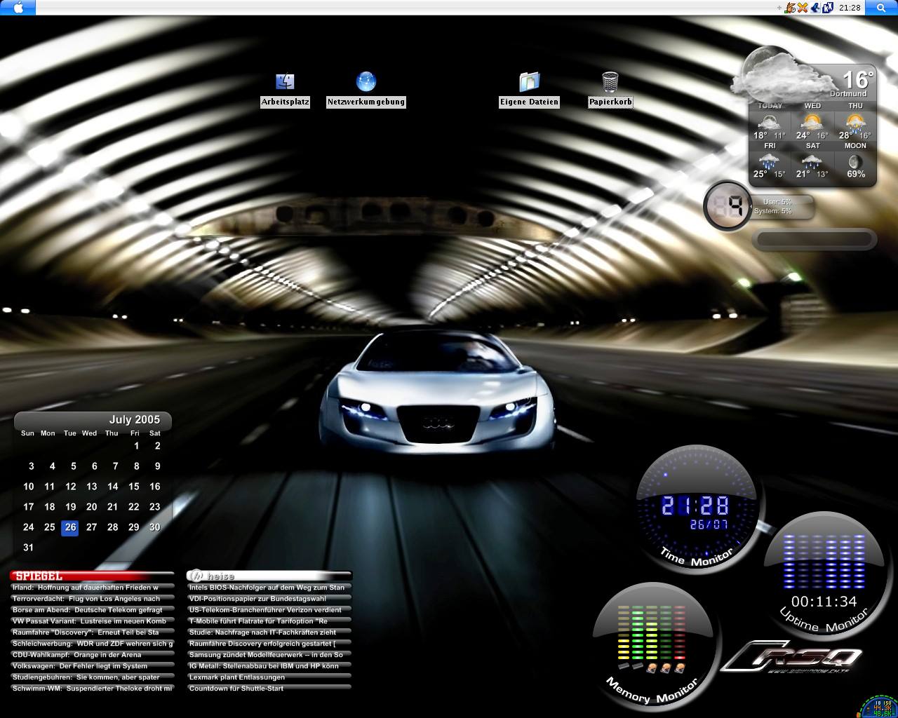Click the RSQ logo widget
Screen dimensions: 898x718
pos(791,659)
